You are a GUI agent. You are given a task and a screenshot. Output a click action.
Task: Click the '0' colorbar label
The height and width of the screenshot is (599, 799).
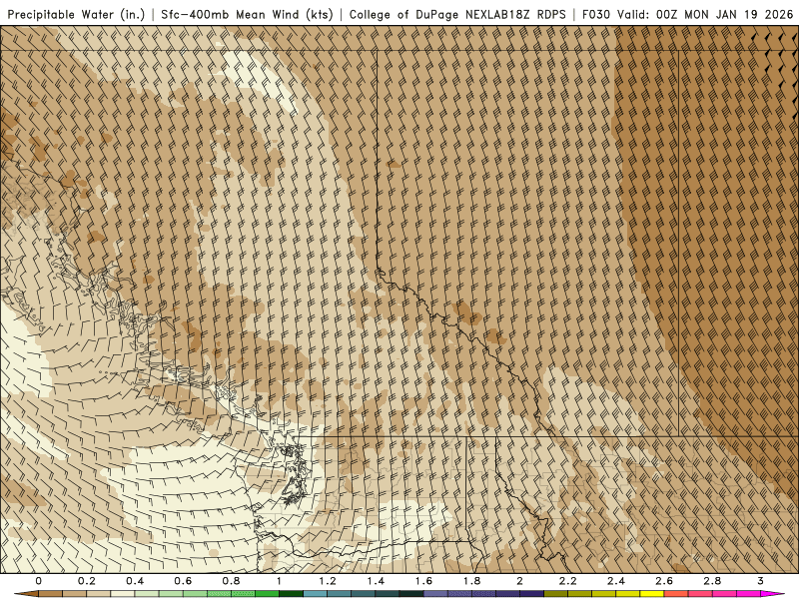pos(38,581)
